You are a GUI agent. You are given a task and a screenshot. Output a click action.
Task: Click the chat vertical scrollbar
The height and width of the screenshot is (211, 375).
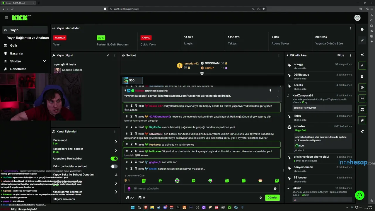pos(283,170)
